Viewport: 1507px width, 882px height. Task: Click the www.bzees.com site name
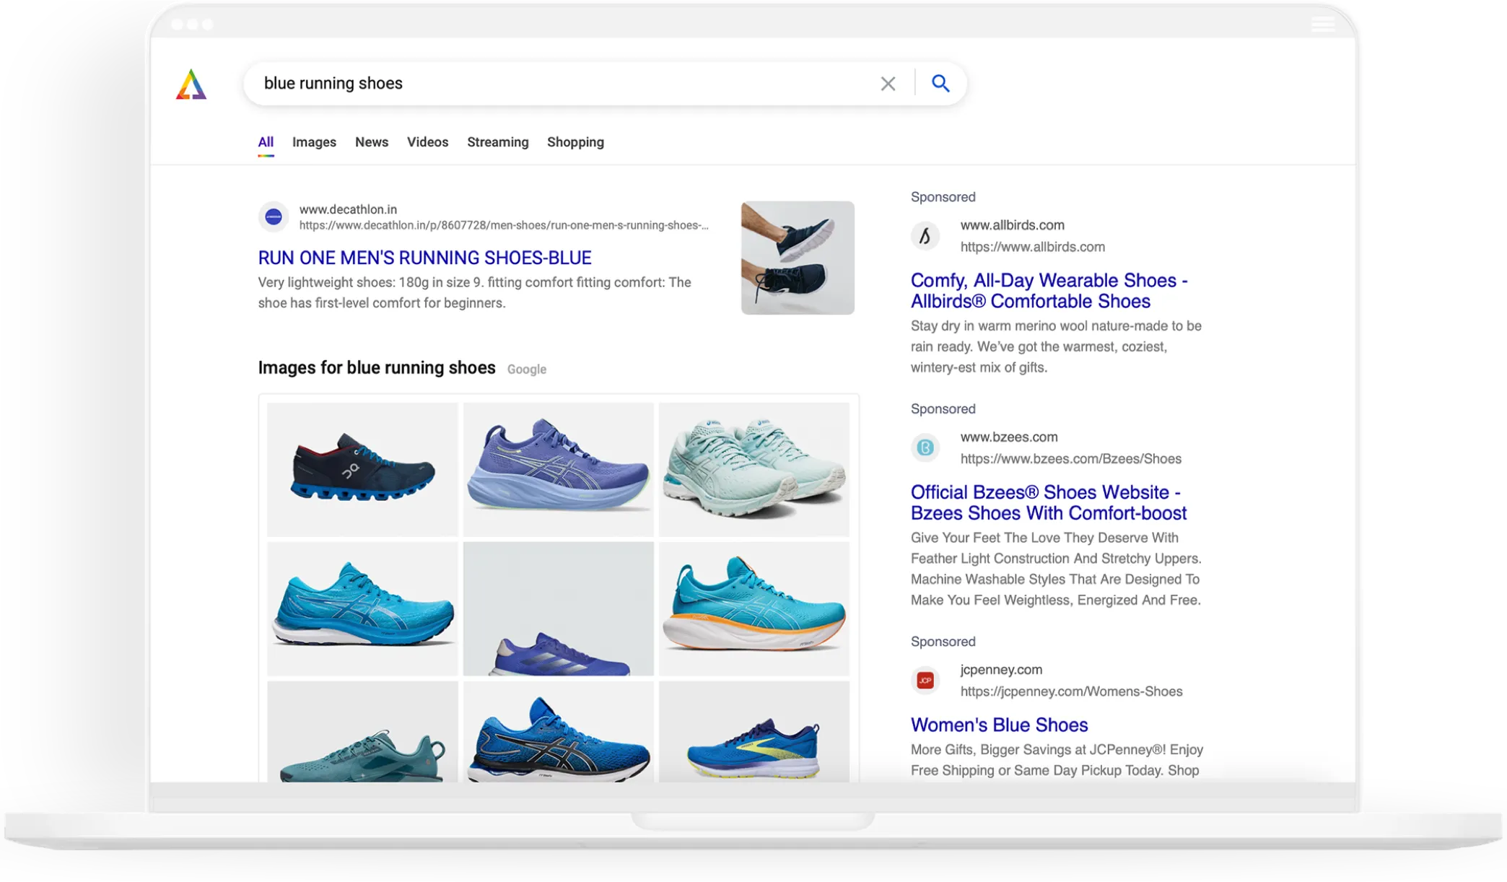(1008, 437)
